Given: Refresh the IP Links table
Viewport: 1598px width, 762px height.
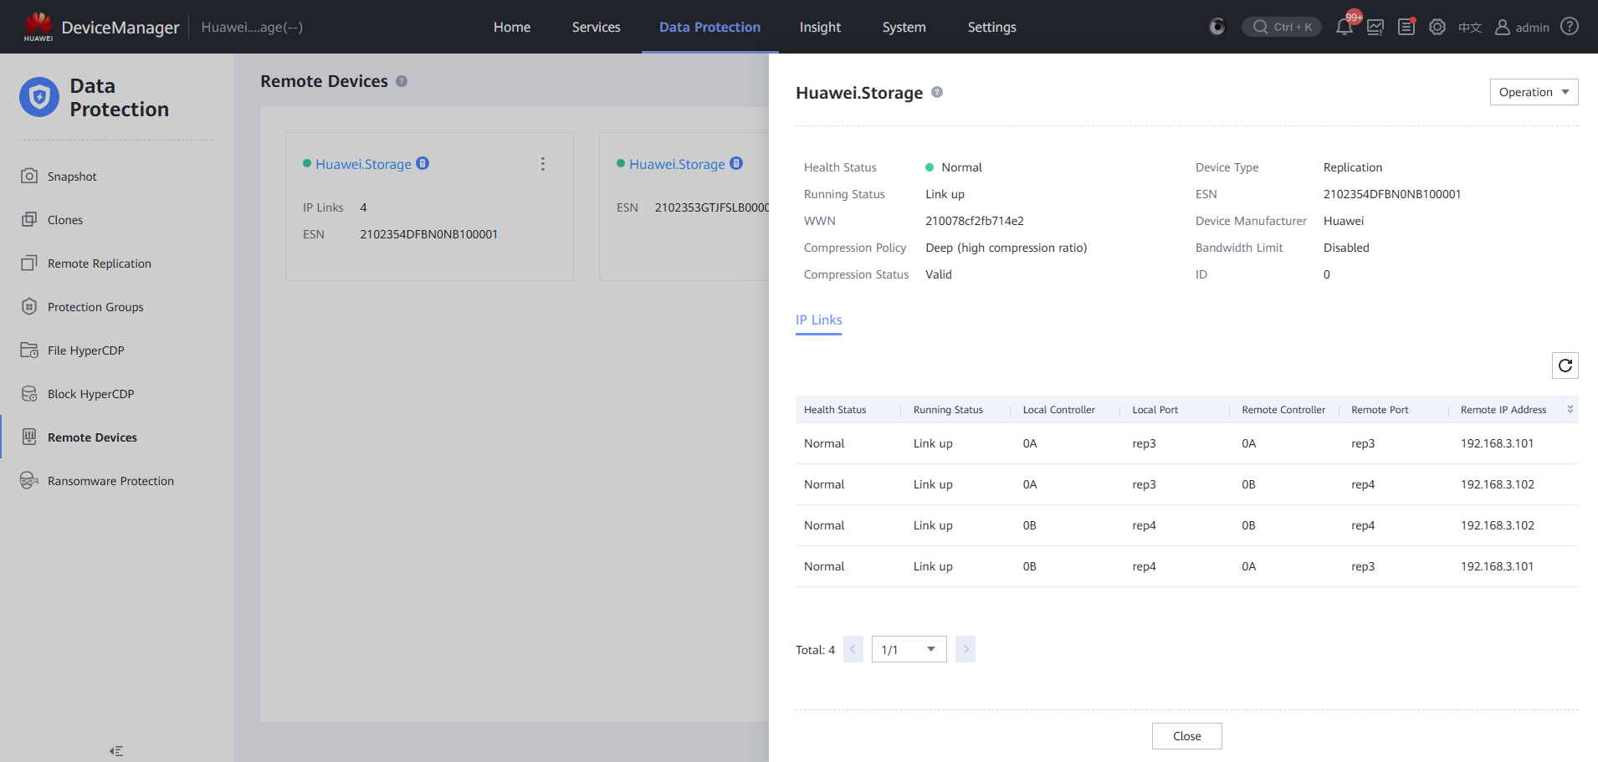Looking at the screenshot, I should pyautogui.click(x=1565, y=366).
